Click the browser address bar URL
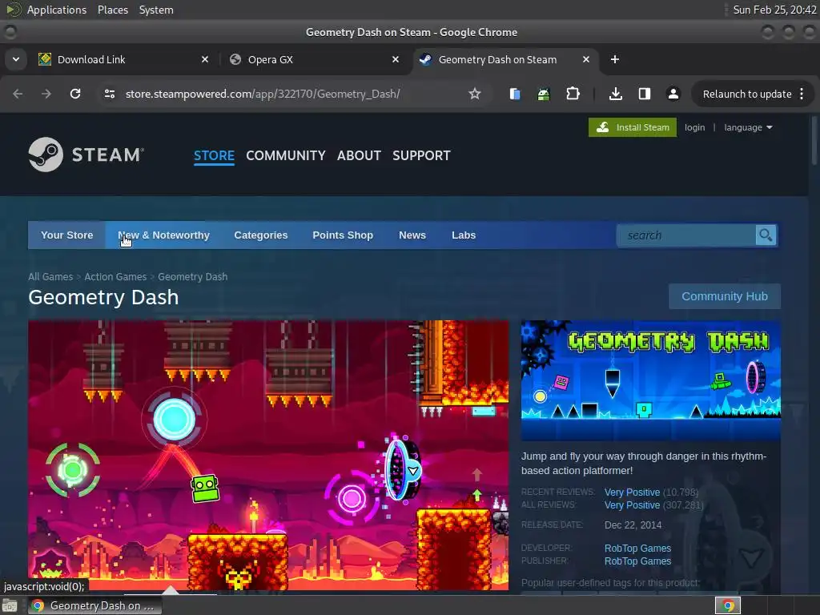Screen dimensions: 820x615 click(x=263, y=94)
